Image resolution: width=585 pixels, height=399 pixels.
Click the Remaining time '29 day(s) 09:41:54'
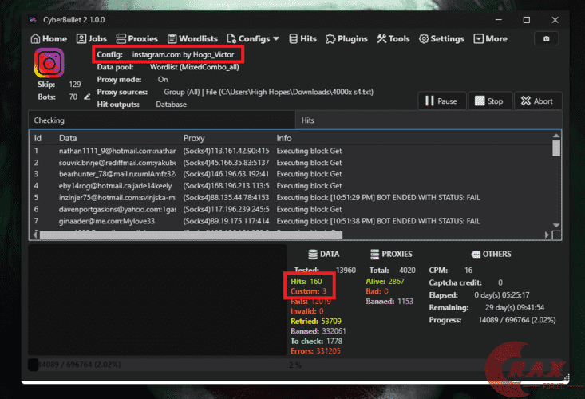tap(515, 308)
